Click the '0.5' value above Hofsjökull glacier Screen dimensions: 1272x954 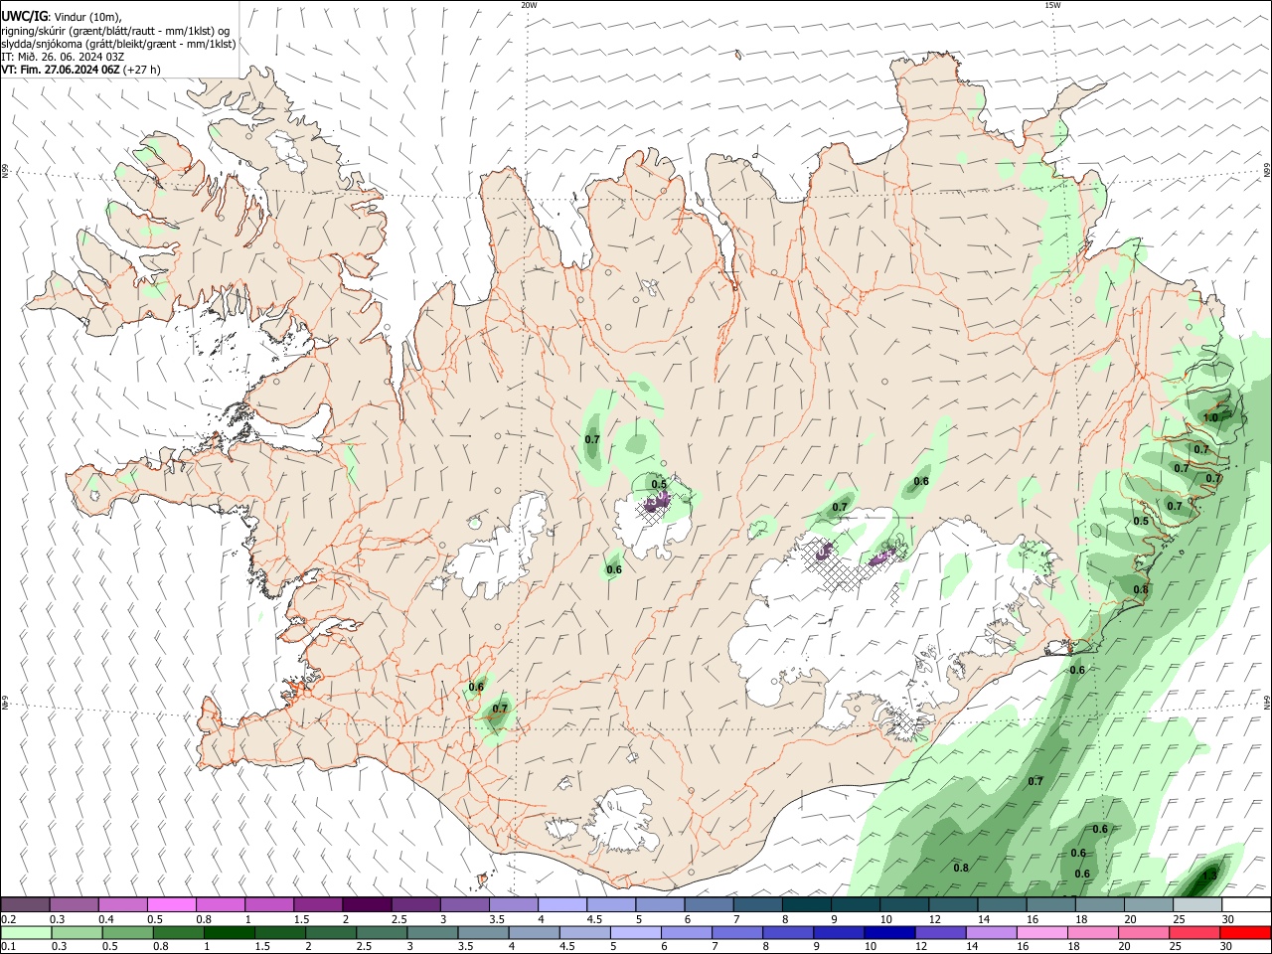click(659, 485)
